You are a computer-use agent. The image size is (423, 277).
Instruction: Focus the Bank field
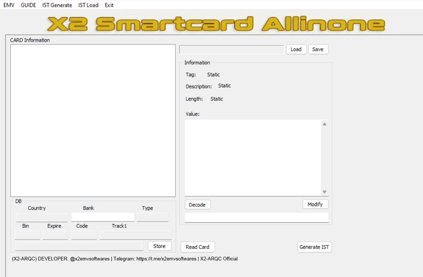click(x=103, y=217)
